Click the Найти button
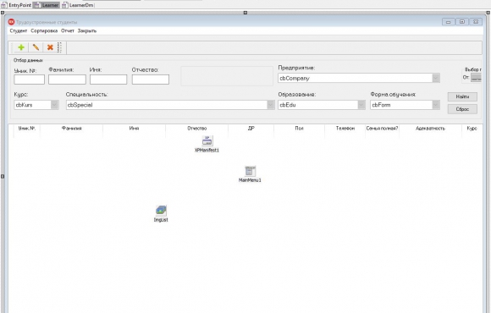The image size is (491, 313). (462, 96)
